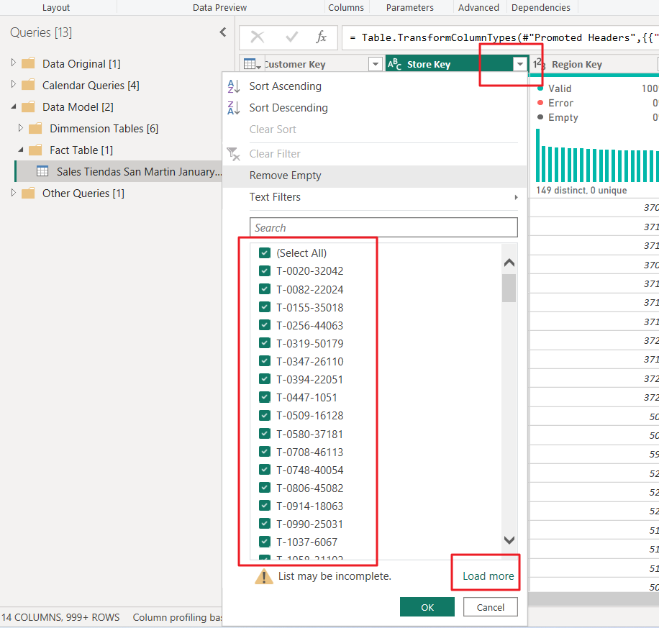659x628 pixels.
Task: Click the OK button
Action: coord(427,607)
